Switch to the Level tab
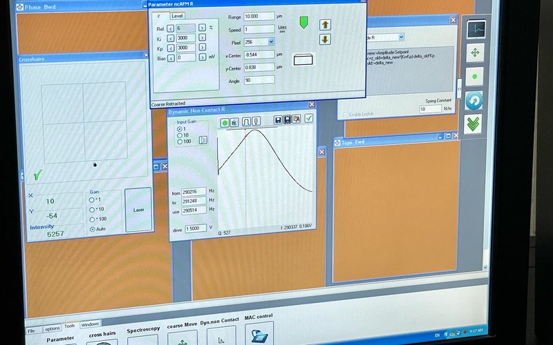This screenshot has height=345, width=553. 177,16
